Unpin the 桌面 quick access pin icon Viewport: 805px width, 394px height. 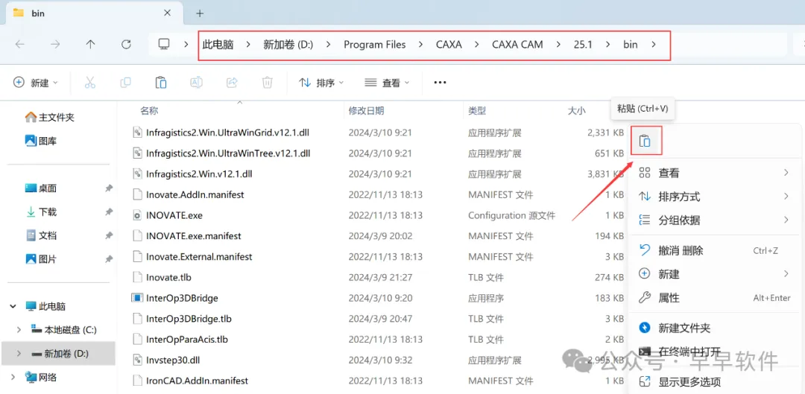(108, 188)
